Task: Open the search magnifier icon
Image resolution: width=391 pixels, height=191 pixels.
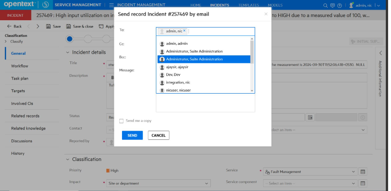Action: 326,5
